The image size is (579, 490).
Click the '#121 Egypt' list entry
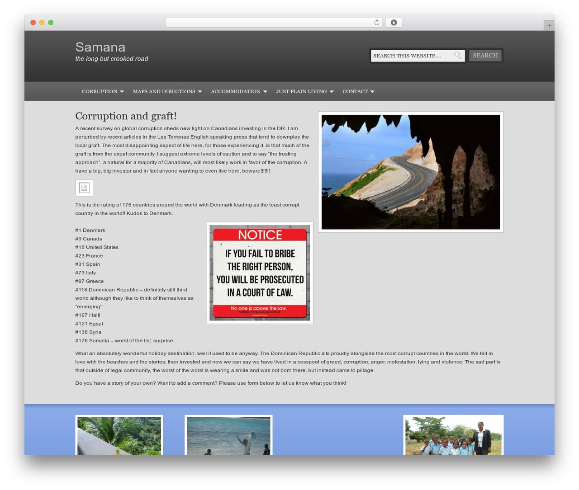pos(89,324)
